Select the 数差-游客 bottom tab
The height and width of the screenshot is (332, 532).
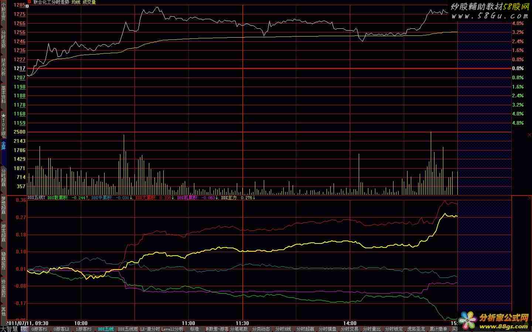pyautogui.click(x=217, y=329)
